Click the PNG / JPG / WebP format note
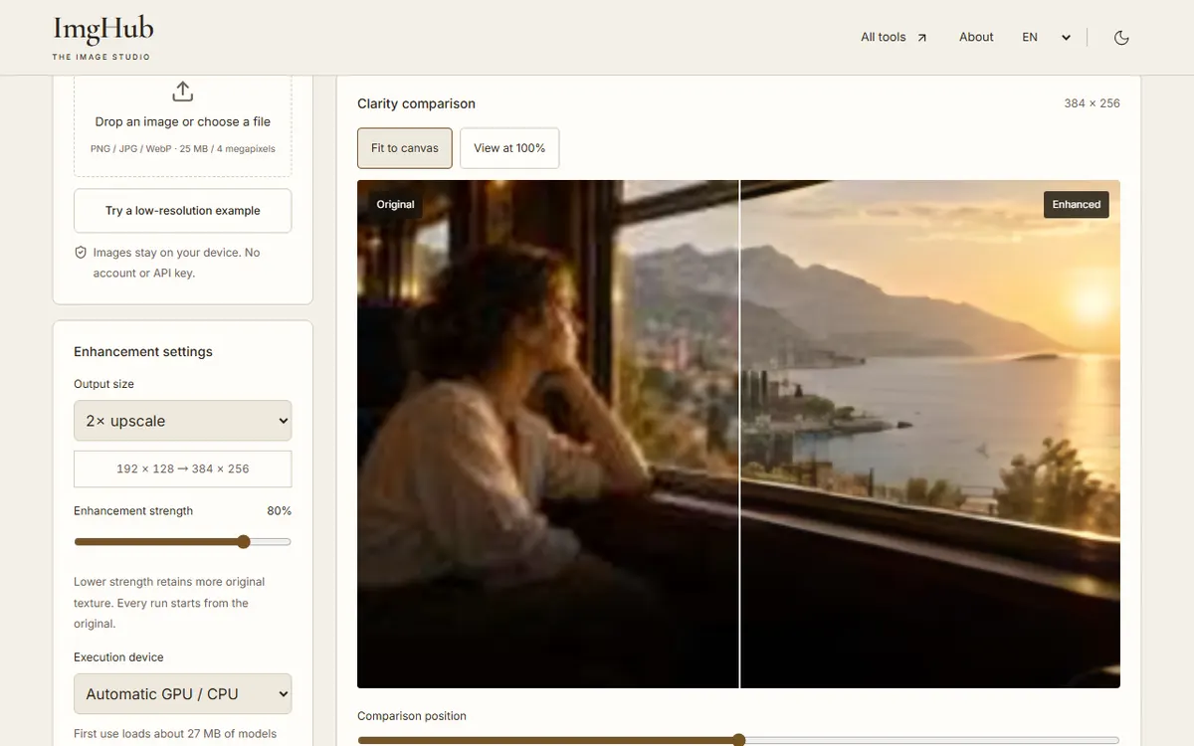This screenshot has width=1194, height=746. pyautogui.click(x=183, y=148)
